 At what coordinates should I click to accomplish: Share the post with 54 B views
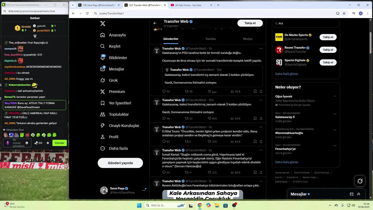tap(261, 118)
